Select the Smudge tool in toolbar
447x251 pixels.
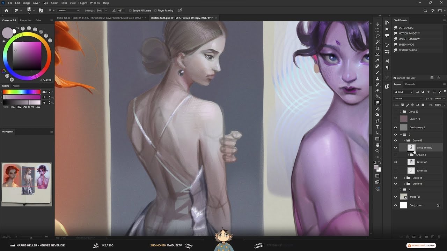click(x=377, y=103)
